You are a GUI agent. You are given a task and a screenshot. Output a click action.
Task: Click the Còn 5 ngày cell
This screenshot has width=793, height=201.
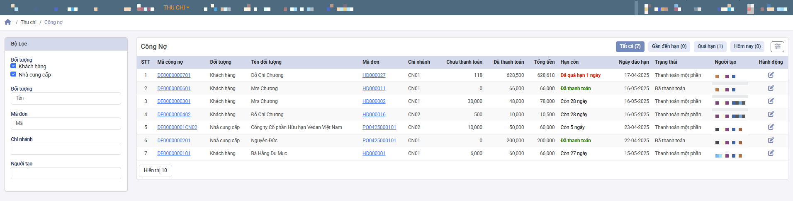[x=572, y=127]
